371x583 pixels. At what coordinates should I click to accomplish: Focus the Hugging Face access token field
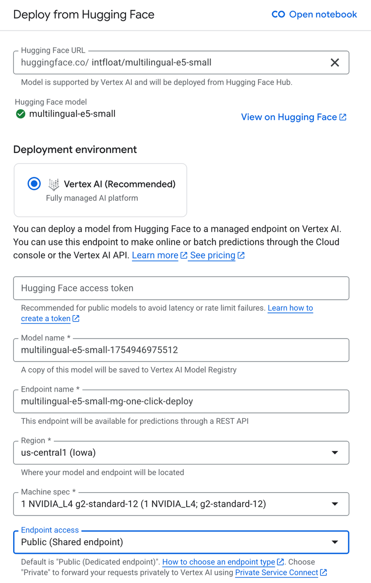[x=181, y=288]
